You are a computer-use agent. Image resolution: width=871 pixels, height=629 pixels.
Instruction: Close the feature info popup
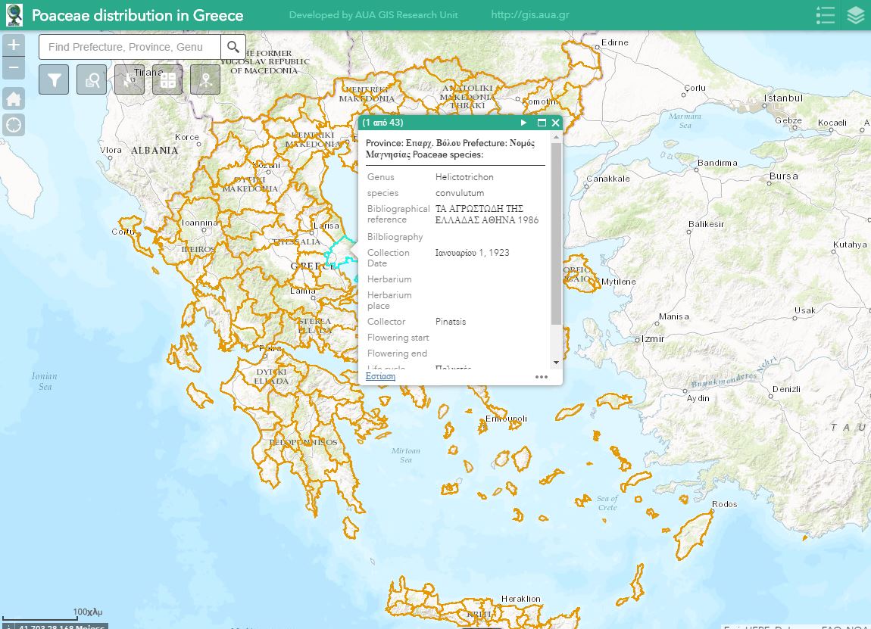555,123
